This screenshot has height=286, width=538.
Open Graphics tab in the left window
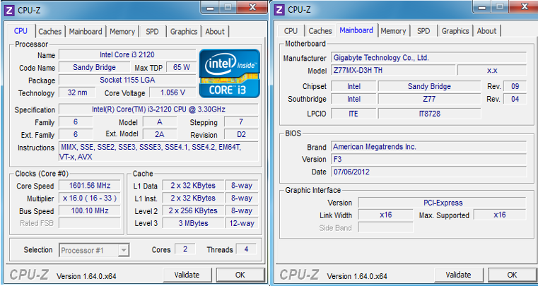(x=184, y=32)
